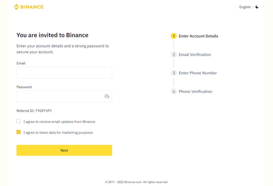Toggle dark mode moon icon

tap(257, 7)
